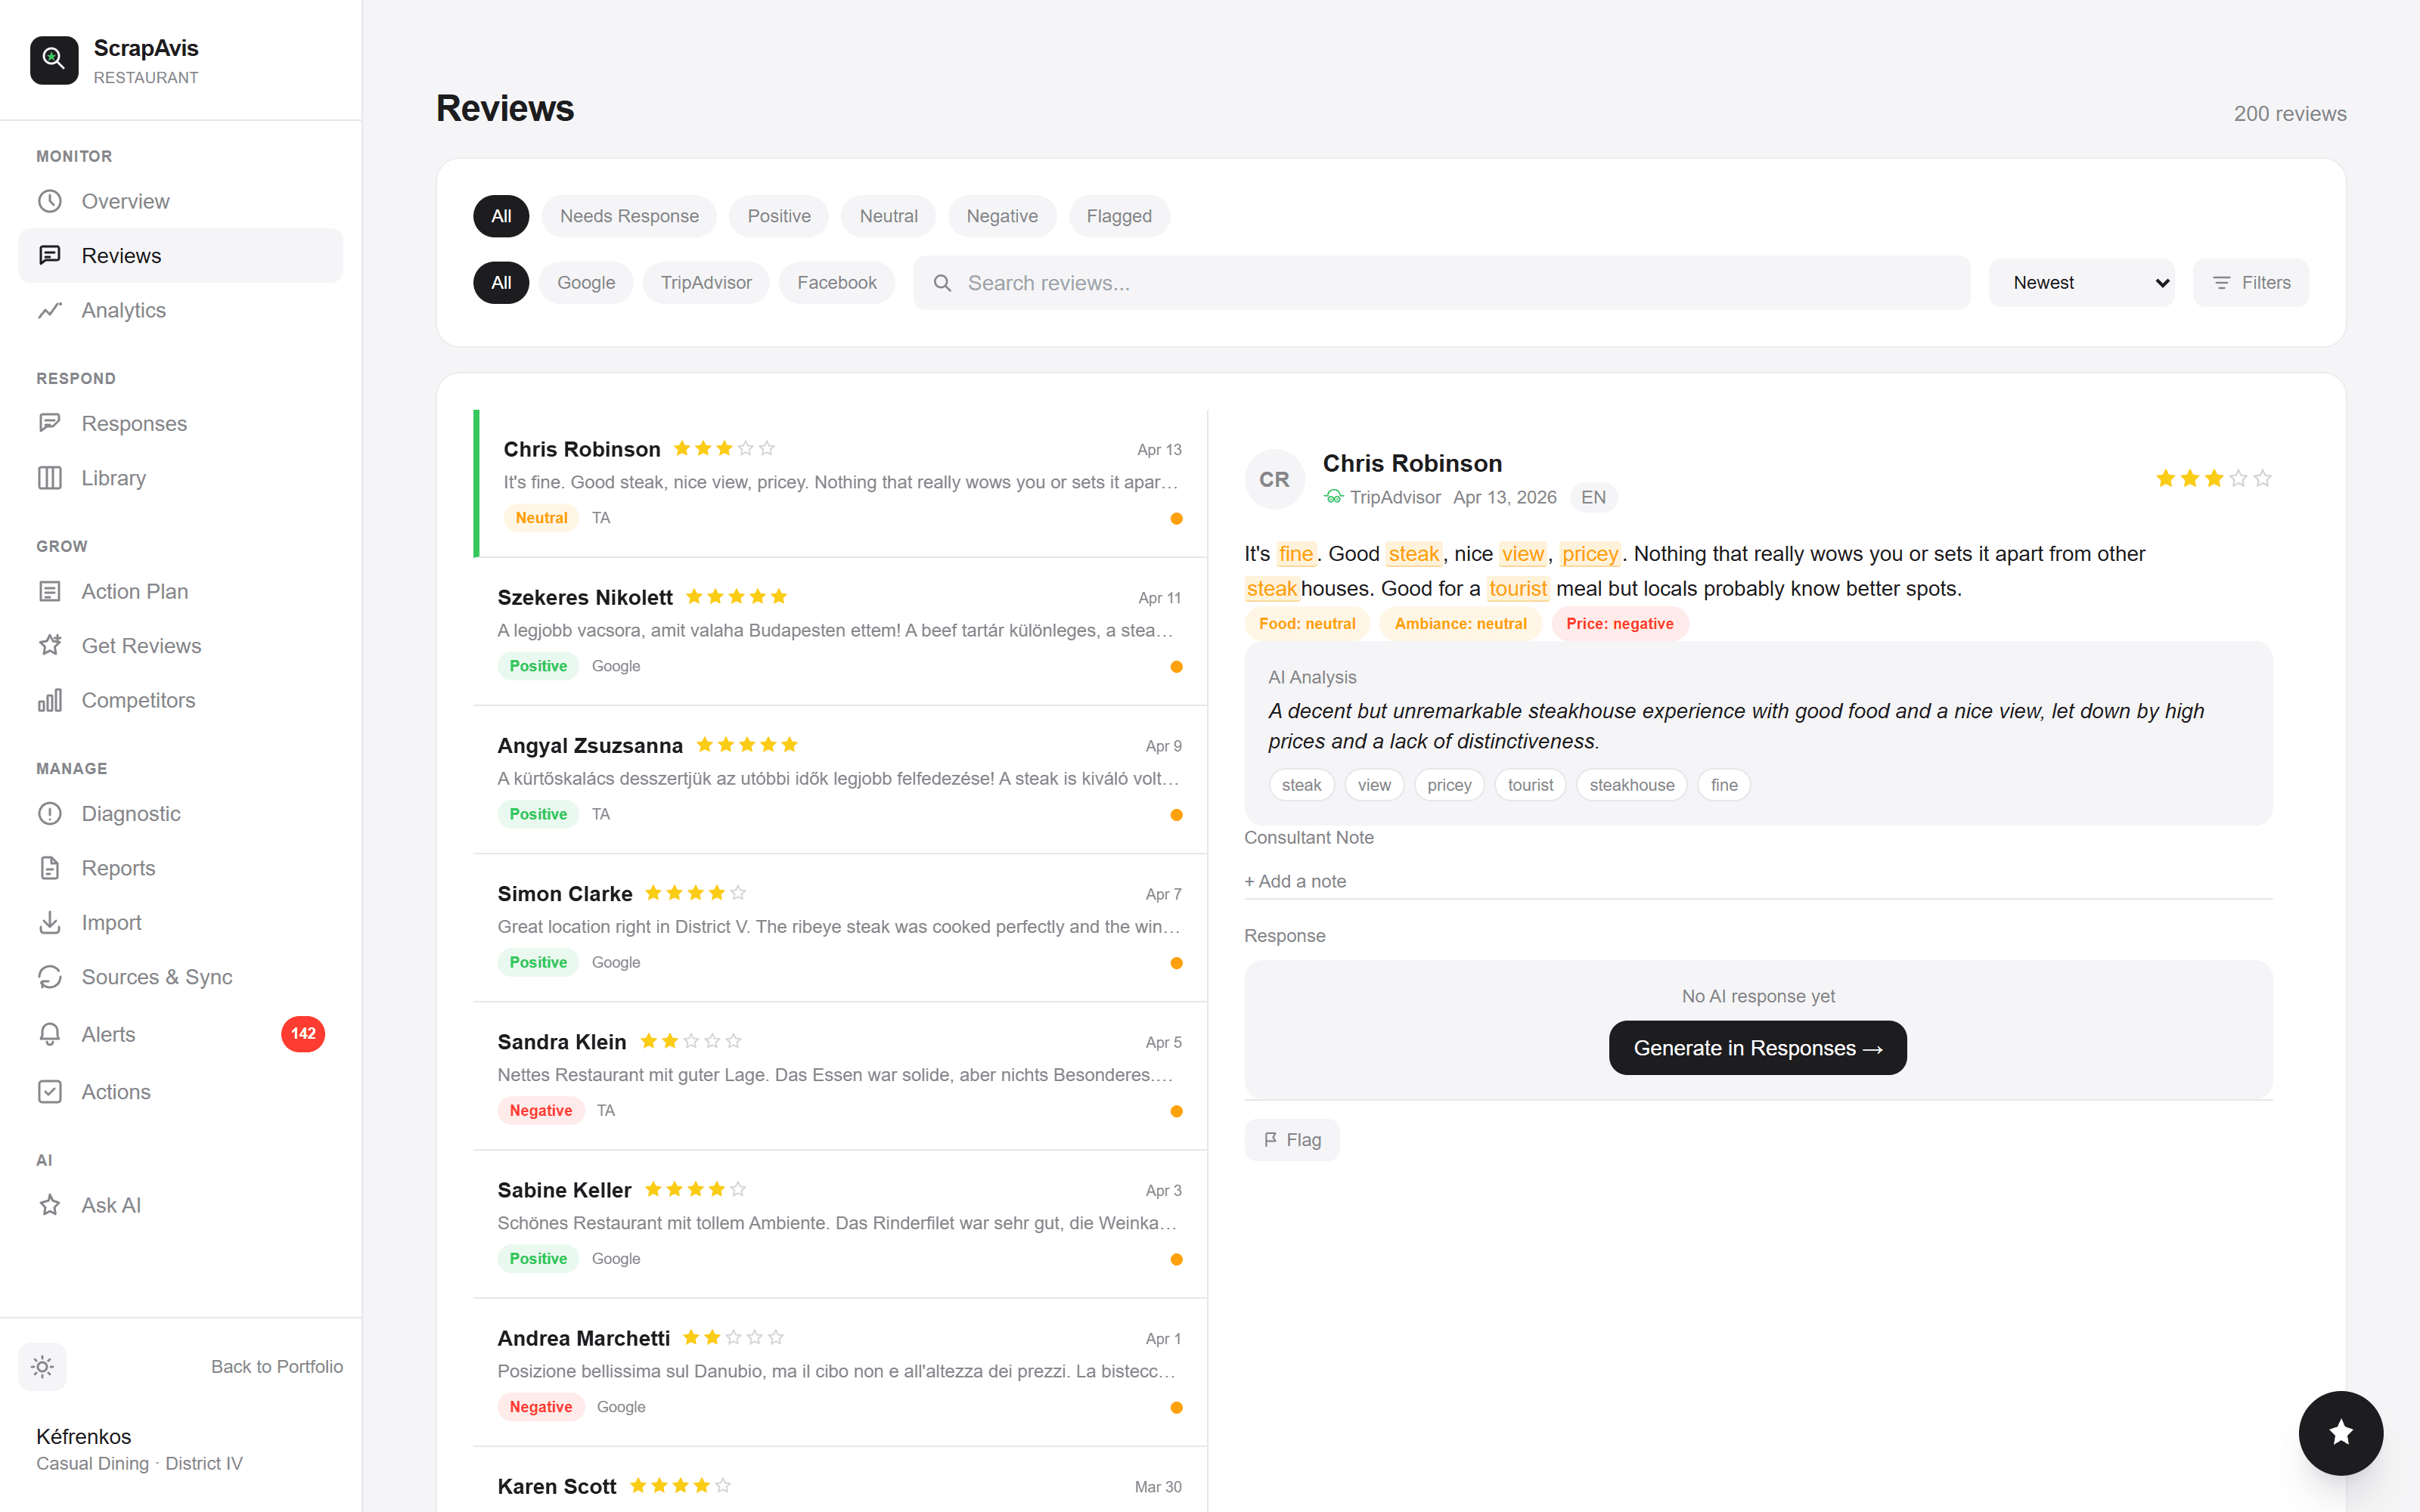2420x1512 pixels.
Task: Click the Reviews chat bubble icon in sidebar
Action: [x=50, y=255]
